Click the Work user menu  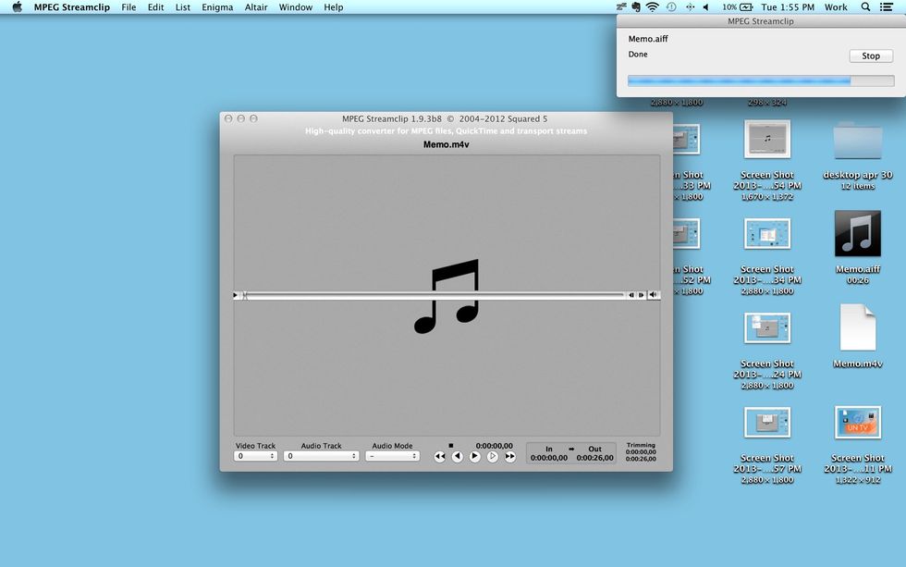tap(836, 6)
